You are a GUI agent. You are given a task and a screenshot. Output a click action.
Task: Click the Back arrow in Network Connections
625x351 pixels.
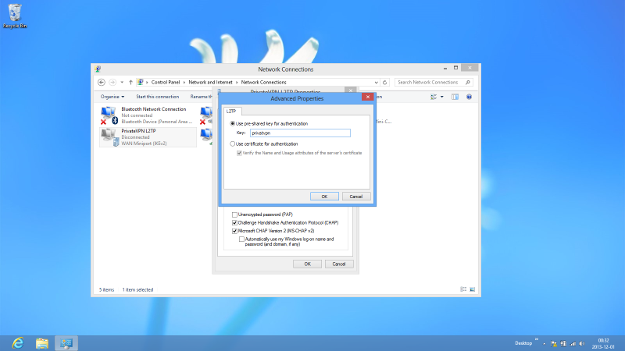pyautogui.click(x=102, y=82)
